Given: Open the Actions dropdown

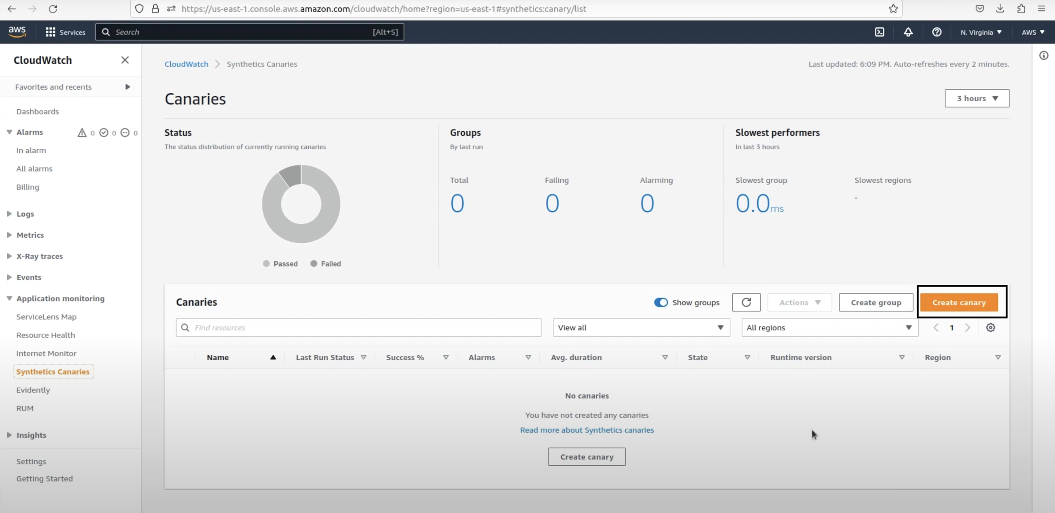Looking at the screenshot, I should click(x=800, y=302).
